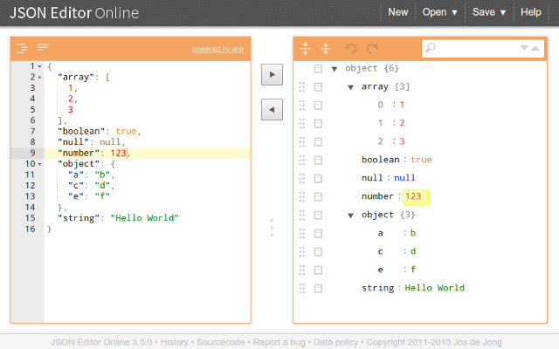Open actions menu box for boolean row
559x349 pixels.
pyautogui.click(x=318, y=161)
